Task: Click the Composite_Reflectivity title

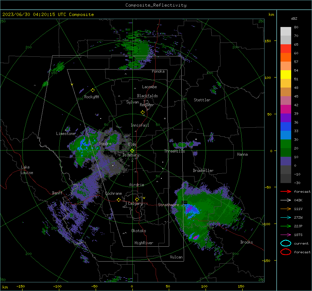Action: [156, 5]
